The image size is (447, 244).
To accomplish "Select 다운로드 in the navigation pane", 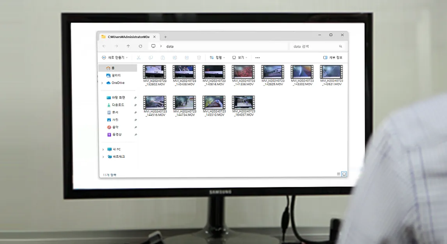I will click(118, 105).
